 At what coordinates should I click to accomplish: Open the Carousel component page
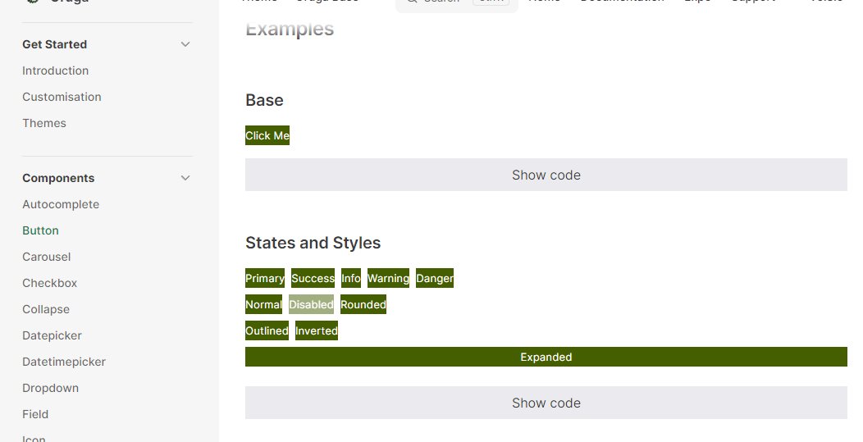click(x=46, y=257)
